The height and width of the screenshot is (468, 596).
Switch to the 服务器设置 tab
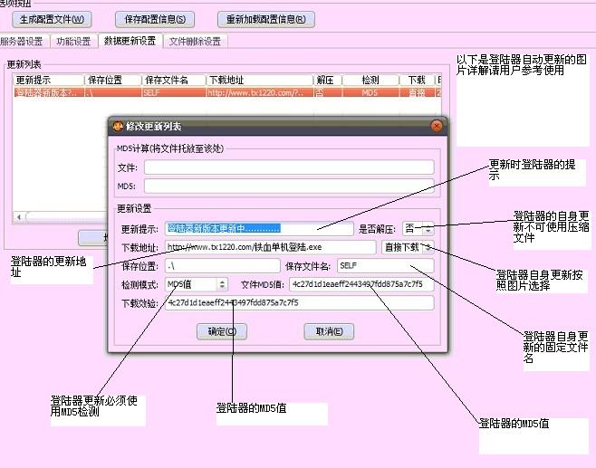click(23, 41)
